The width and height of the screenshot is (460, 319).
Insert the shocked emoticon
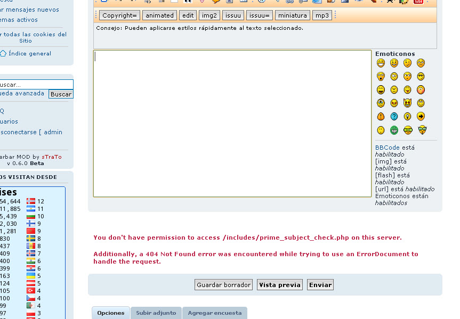pyautogui.click(x=381, y=76)
